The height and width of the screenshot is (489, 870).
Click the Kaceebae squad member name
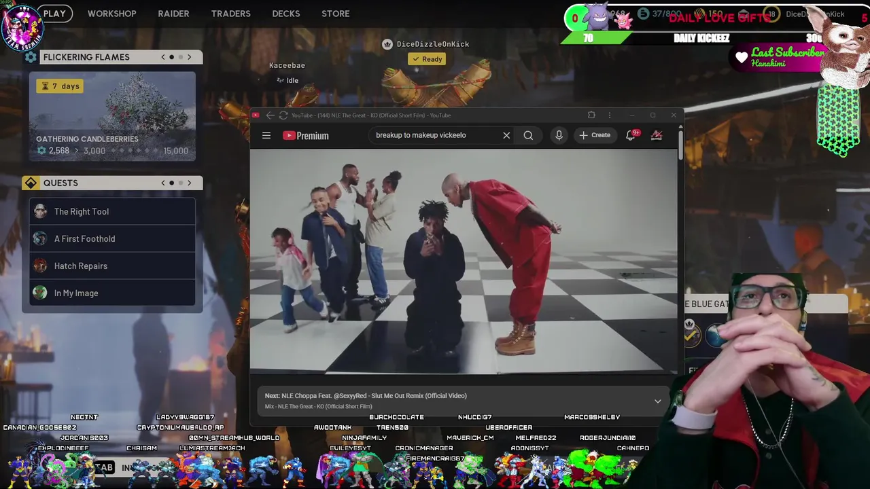point(287,65)
